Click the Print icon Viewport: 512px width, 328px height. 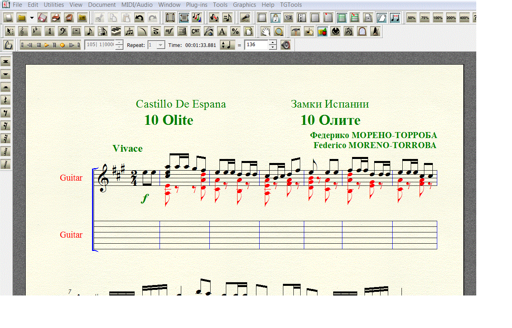tap(56, 18)
